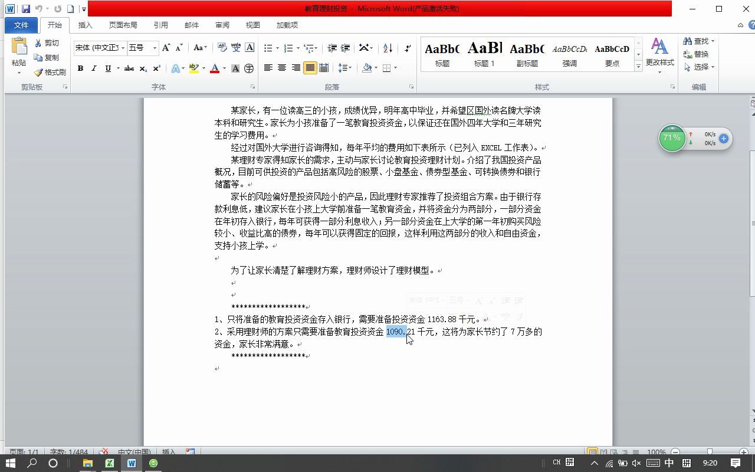Viewport: 755px width, 472px height.
Task: Click the Font Color red A swatch
Action: click(x=215, y=68)
